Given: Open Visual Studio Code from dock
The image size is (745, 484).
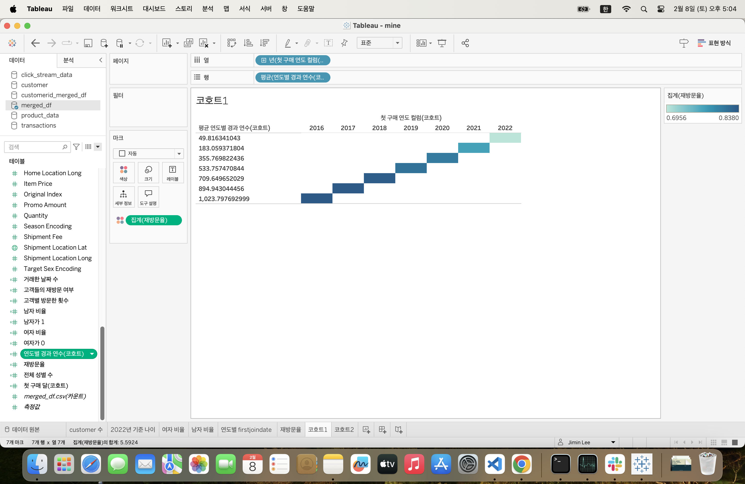Looking at the screenshot, I should pos(494,464).
